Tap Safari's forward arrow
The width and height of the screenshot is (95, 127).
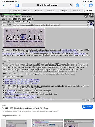(11, 5)
